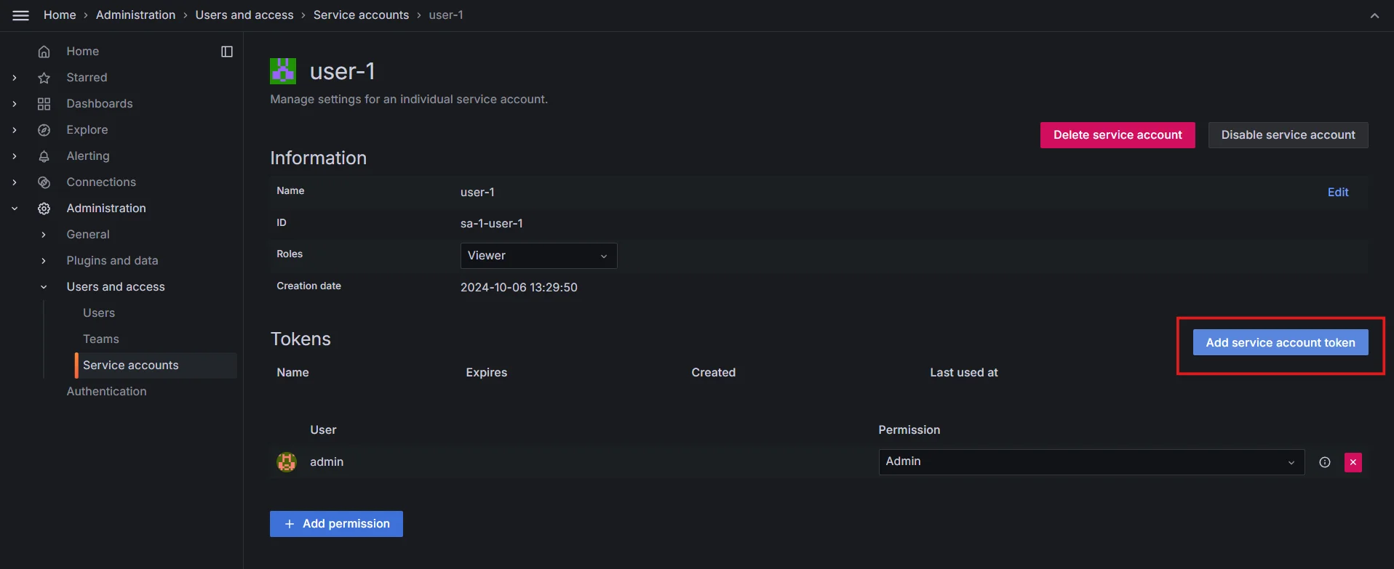Screen dimensions: 1394x569
Task: Open Dashboards in the sidebar
Action: pyautogui.click(x=100, y=104)
